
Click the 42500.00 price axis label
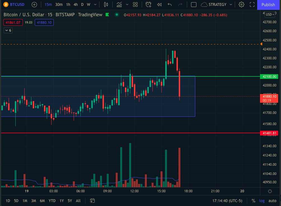click(x=269, y=40)
